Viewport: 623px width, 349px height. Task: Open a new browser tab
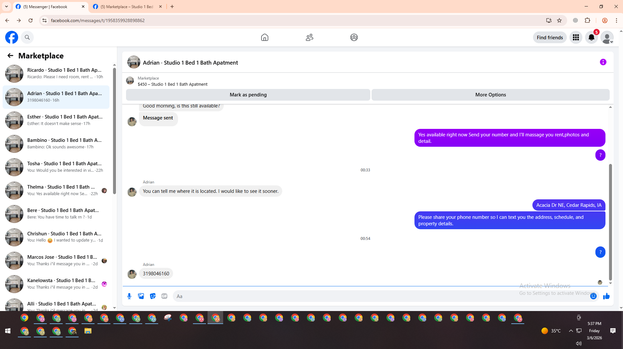(x=172, y=6)
